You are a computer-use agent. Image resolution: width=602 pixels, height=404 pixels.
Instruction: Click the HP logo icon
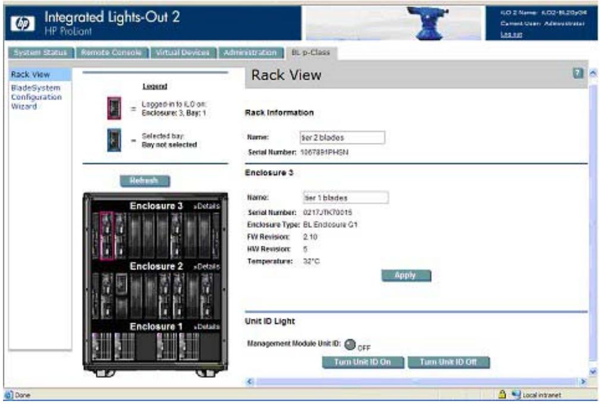(23, 23)
